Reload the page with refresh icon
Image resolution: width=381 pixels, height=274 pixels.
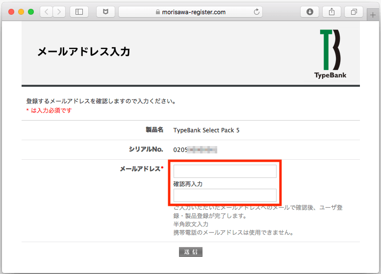coord(256,12)
